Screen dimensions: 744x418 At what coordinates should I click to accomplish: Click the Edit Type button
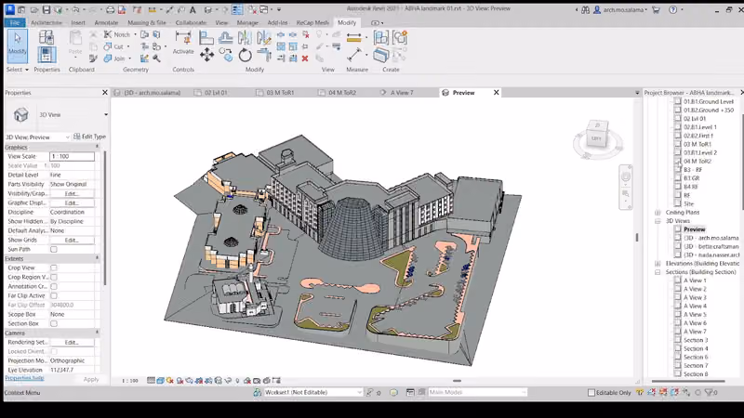[x=89, y=137]
